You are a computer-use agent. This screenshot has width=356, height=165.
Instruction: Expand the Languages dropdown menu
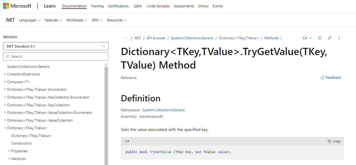tap(30, 20)
